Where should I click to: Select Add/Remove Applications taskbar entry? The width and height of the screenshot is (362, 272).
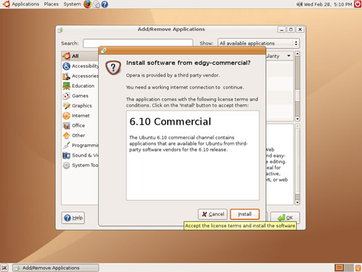click(x=56, y=268)
